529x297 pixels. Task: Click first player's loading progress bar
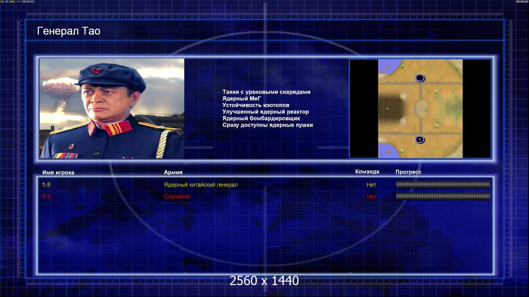click(x=443, y=184)
